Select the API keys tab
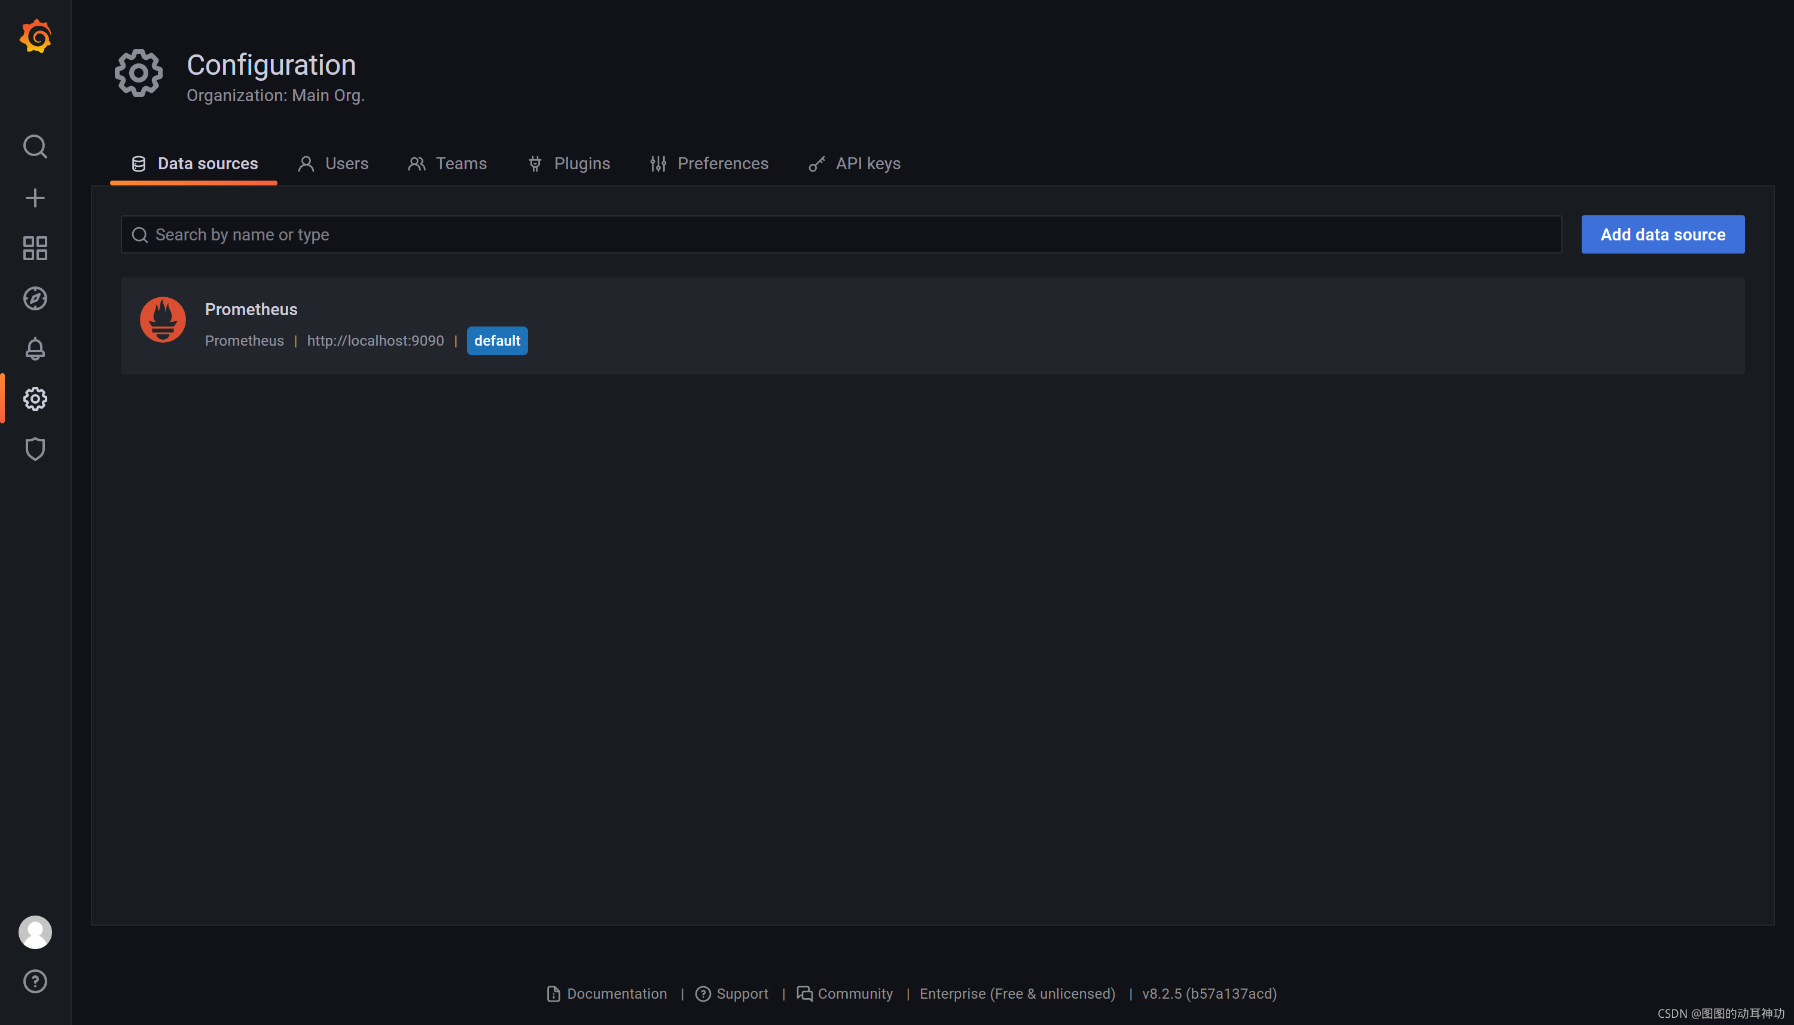The image size is (1794, 1025). coord(855,163)
